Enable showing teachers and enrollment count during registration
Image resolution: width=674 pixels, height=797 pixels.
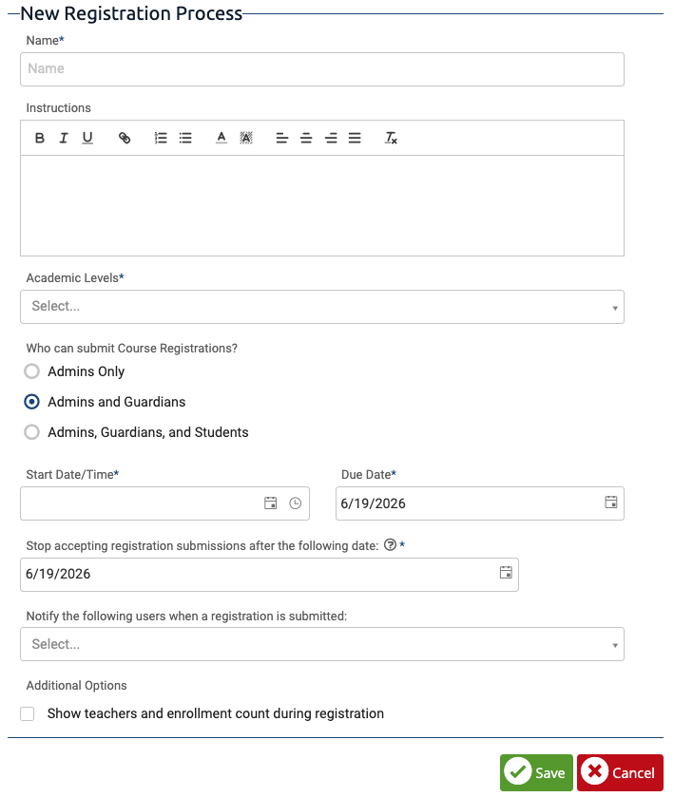click(x=27, y=713)
